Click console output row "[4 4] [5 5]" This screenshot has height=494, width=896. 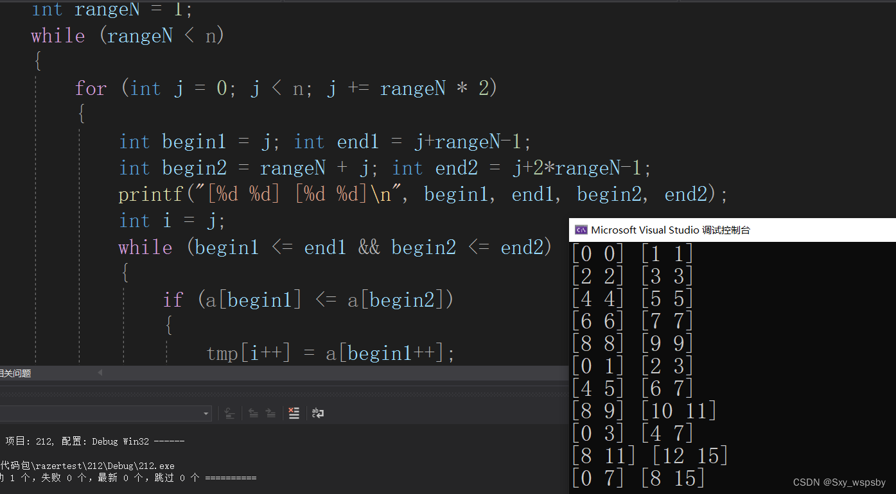[x=632, y=299]
